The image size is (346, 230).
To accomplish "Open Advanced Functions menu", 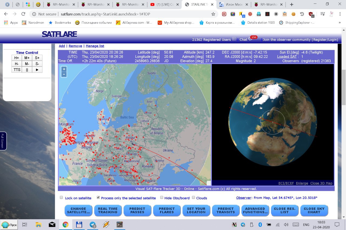I will [x=255, y=210].
